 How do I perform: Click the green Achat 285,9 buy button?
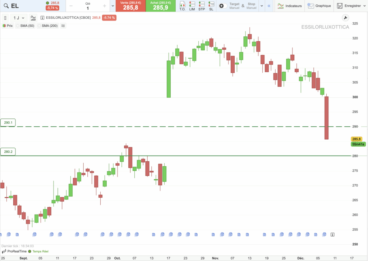(x=161, y=6)
